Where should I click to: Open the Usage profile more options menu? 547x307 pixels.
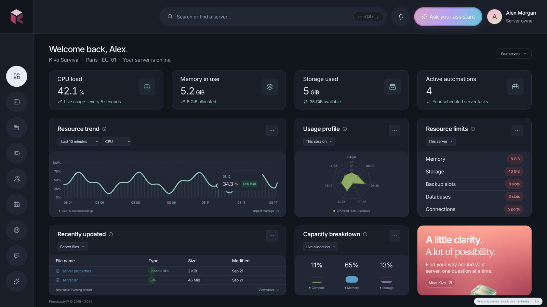395,130
